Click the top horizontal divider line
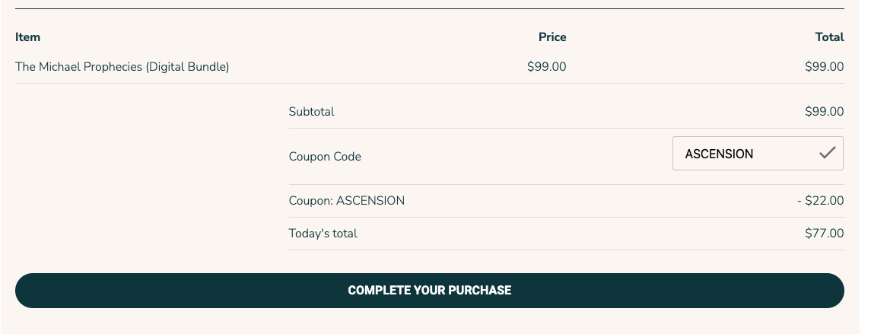Viewport: 871px width, 334px height. pyautogui.click(x=430, y=8)
